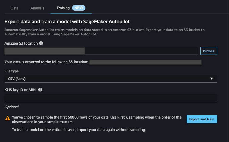This screenshot has height=142, width=229.
Task: Click the File type dropdown arrow
Action: point(212,78)
